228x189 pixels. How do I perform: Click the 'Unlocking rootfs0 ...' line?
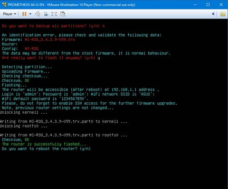[23, 126]
